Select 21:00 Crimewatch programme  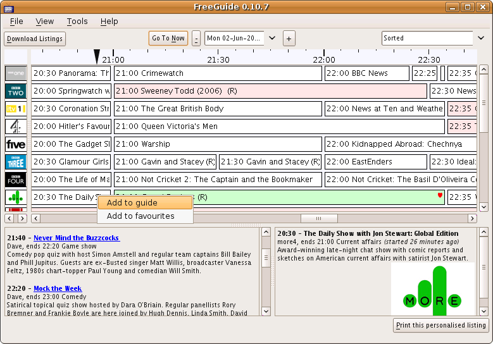coord(218,73)
